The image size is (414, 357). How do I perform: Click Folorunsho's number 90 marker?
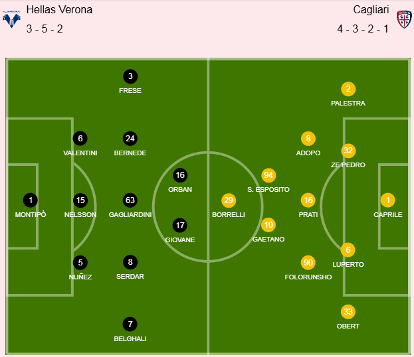(308, 263)
